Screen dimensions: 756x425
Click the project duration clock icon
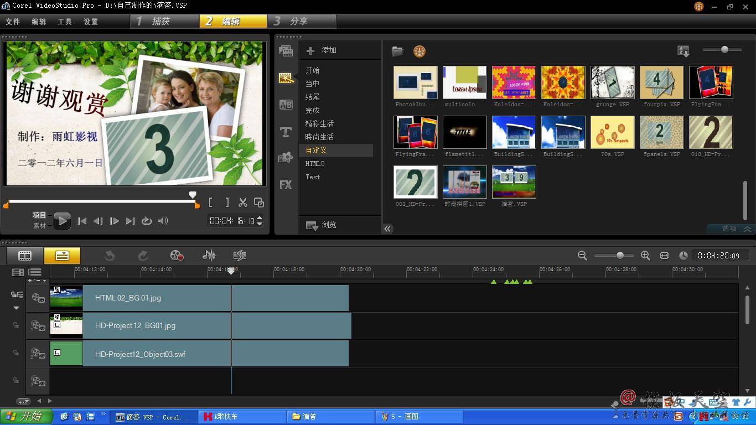pos(683,255)
